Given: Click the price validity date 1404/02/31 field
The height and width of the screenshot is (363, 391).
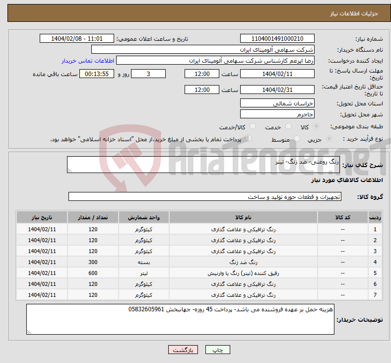Looking at the screenshot, I should coord(277,90).
